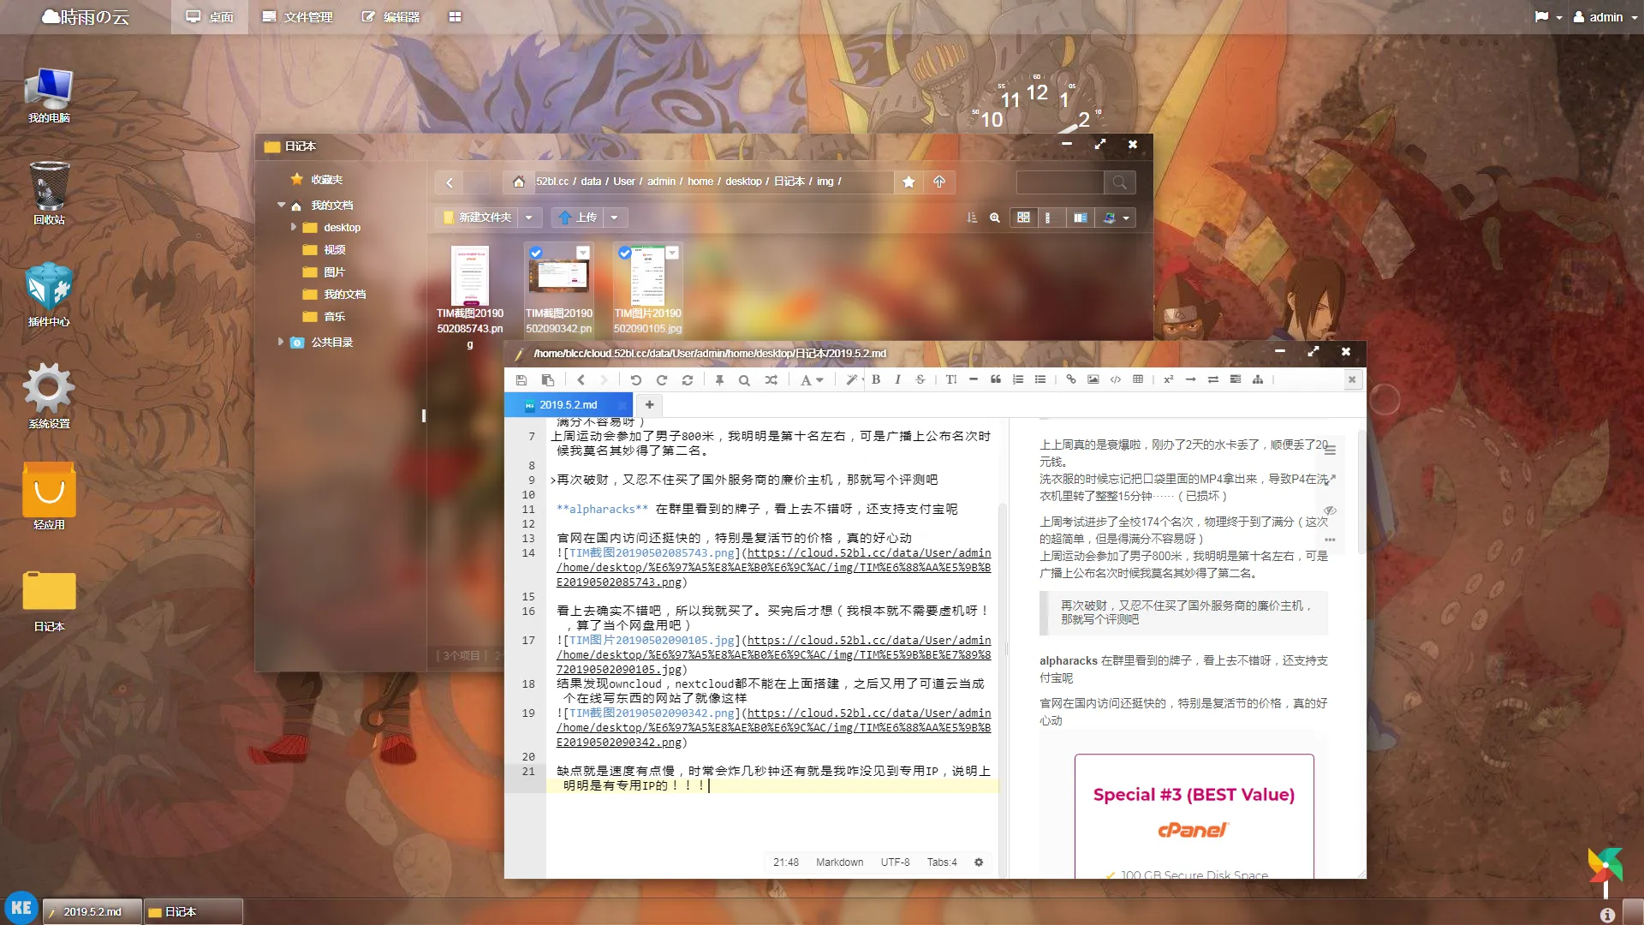Open the admin user dropdown menu

click(x=1605, y=17)
